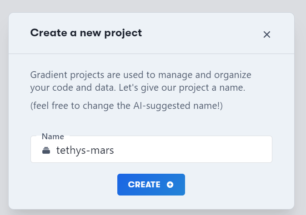Close the Create a new project dialog

point(266,34)
